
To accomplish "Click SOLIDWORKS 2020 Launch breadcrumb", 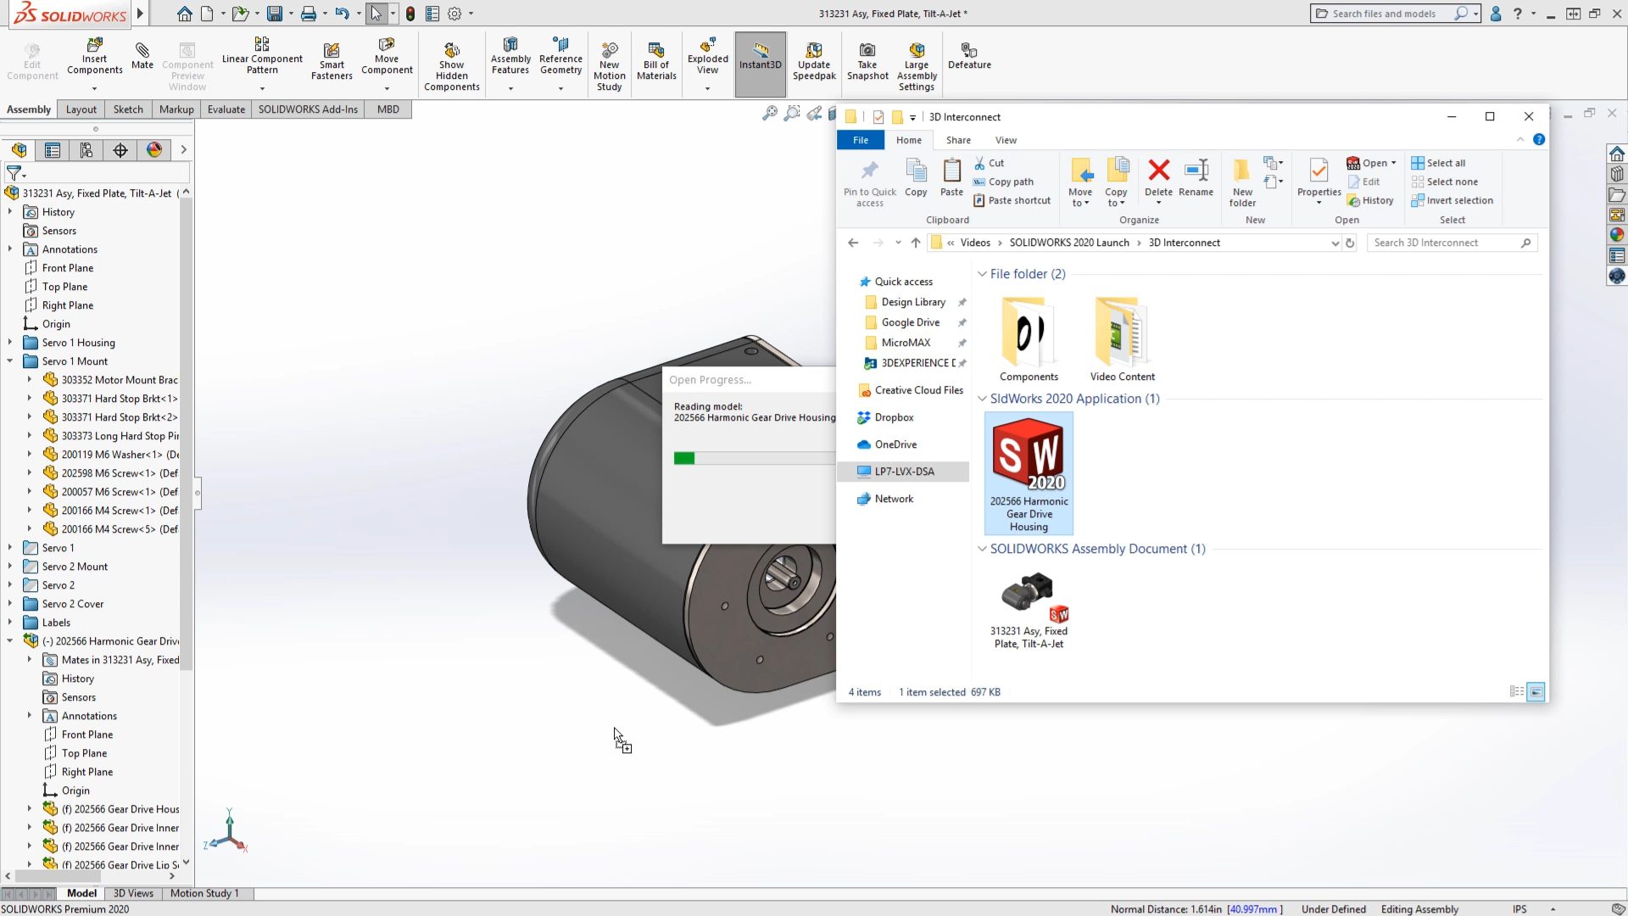I will pyautogui.click(x=1068, y=243).
